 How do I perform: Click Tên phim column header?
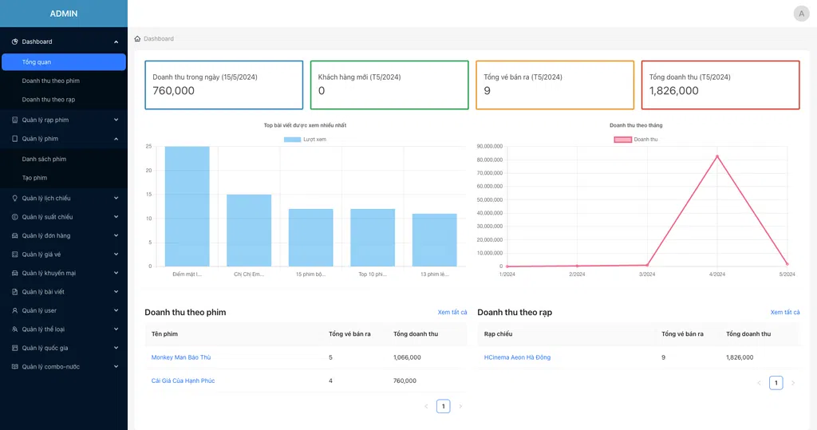(164, 334)
